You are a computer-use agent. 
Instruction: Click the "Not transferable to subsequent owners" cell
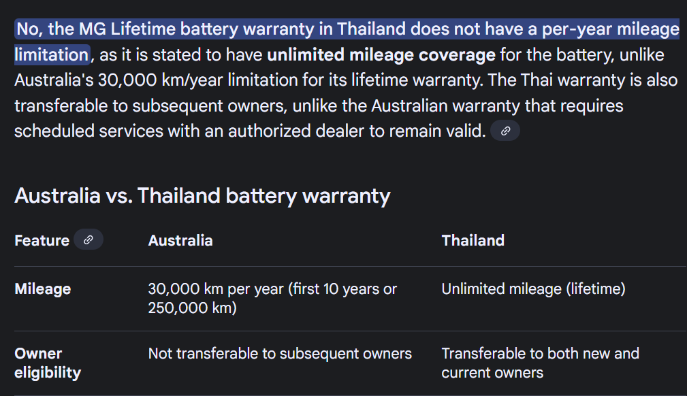click(x=280, y=354)
